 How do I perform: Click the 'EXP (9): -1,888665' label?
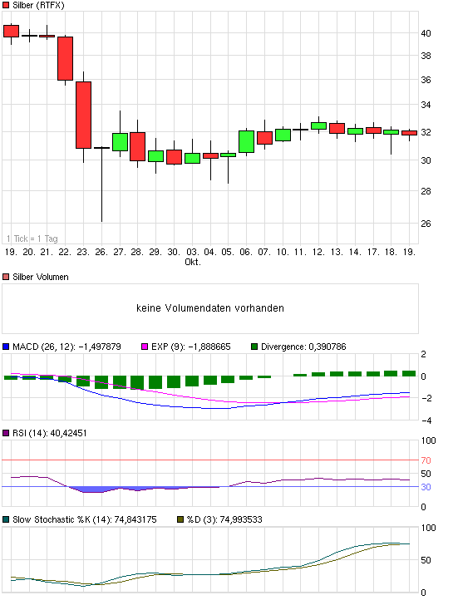(191, 347)
